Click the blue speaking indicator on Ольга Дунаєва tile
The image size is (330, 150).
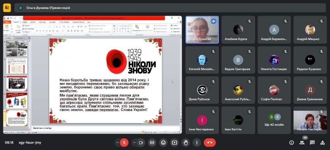[214, 21]
